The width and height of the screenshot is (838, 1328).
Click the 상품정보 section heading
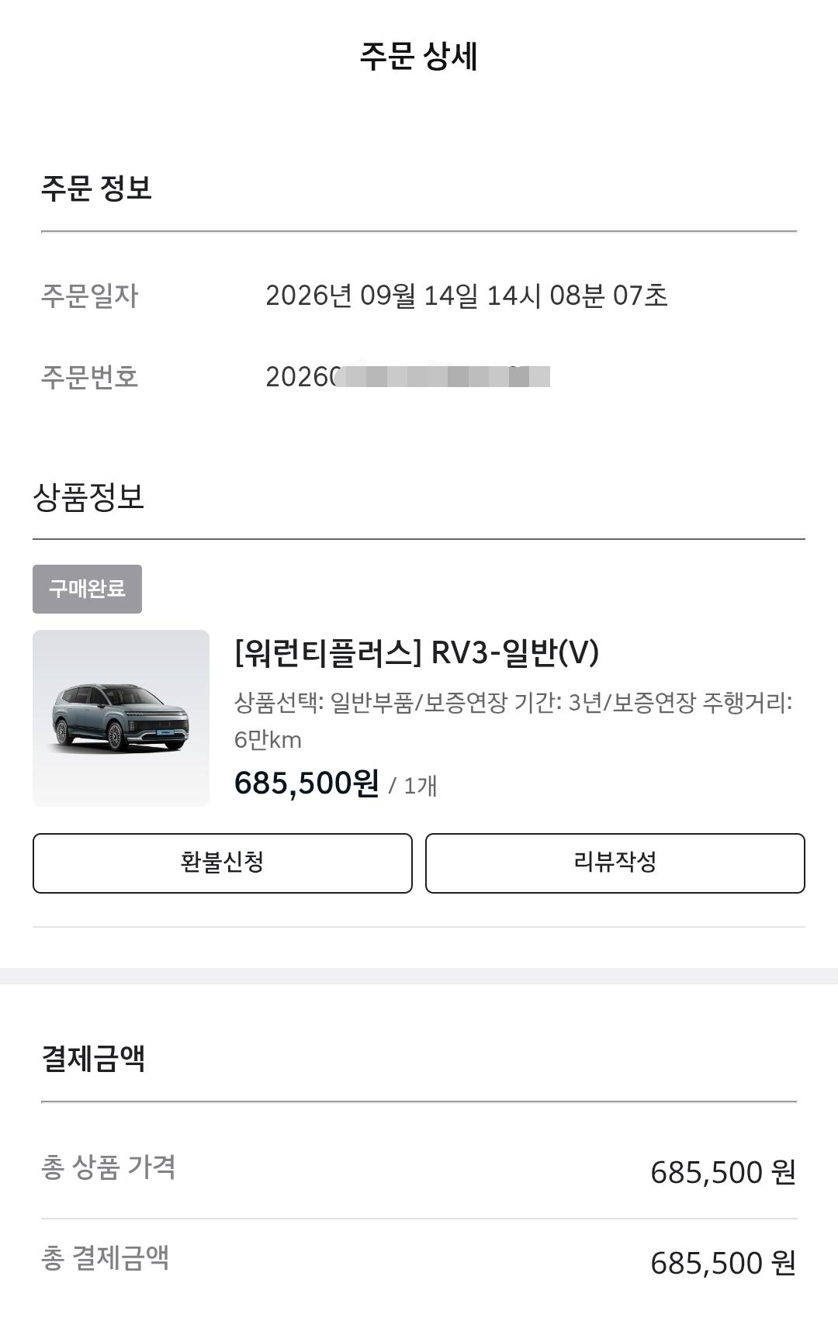click(x=88, y=496)
